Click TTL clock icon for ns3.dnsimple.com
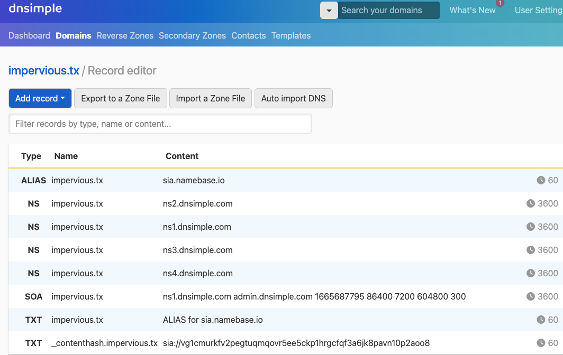This screenshot has width=563, height=355. click(x=531, y=250)
